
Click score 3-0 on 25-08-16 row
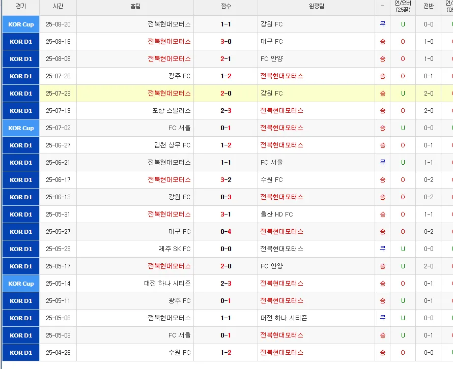coord(226,42)
